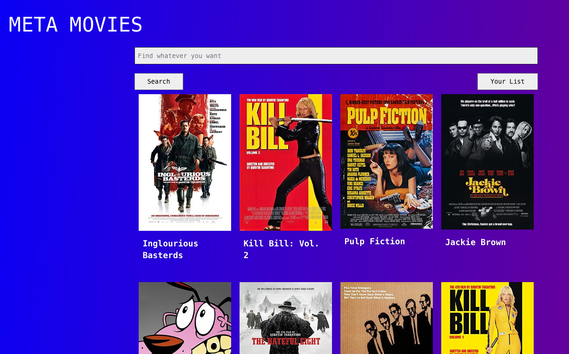
Task: Open The Hateful Eight poster
Action: point(286,318)
